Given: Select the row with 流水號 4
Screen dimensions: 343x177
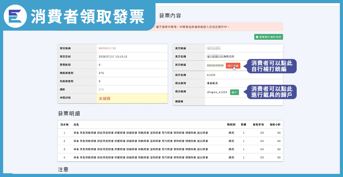Looking at the screenshot, I should (170, 158).
